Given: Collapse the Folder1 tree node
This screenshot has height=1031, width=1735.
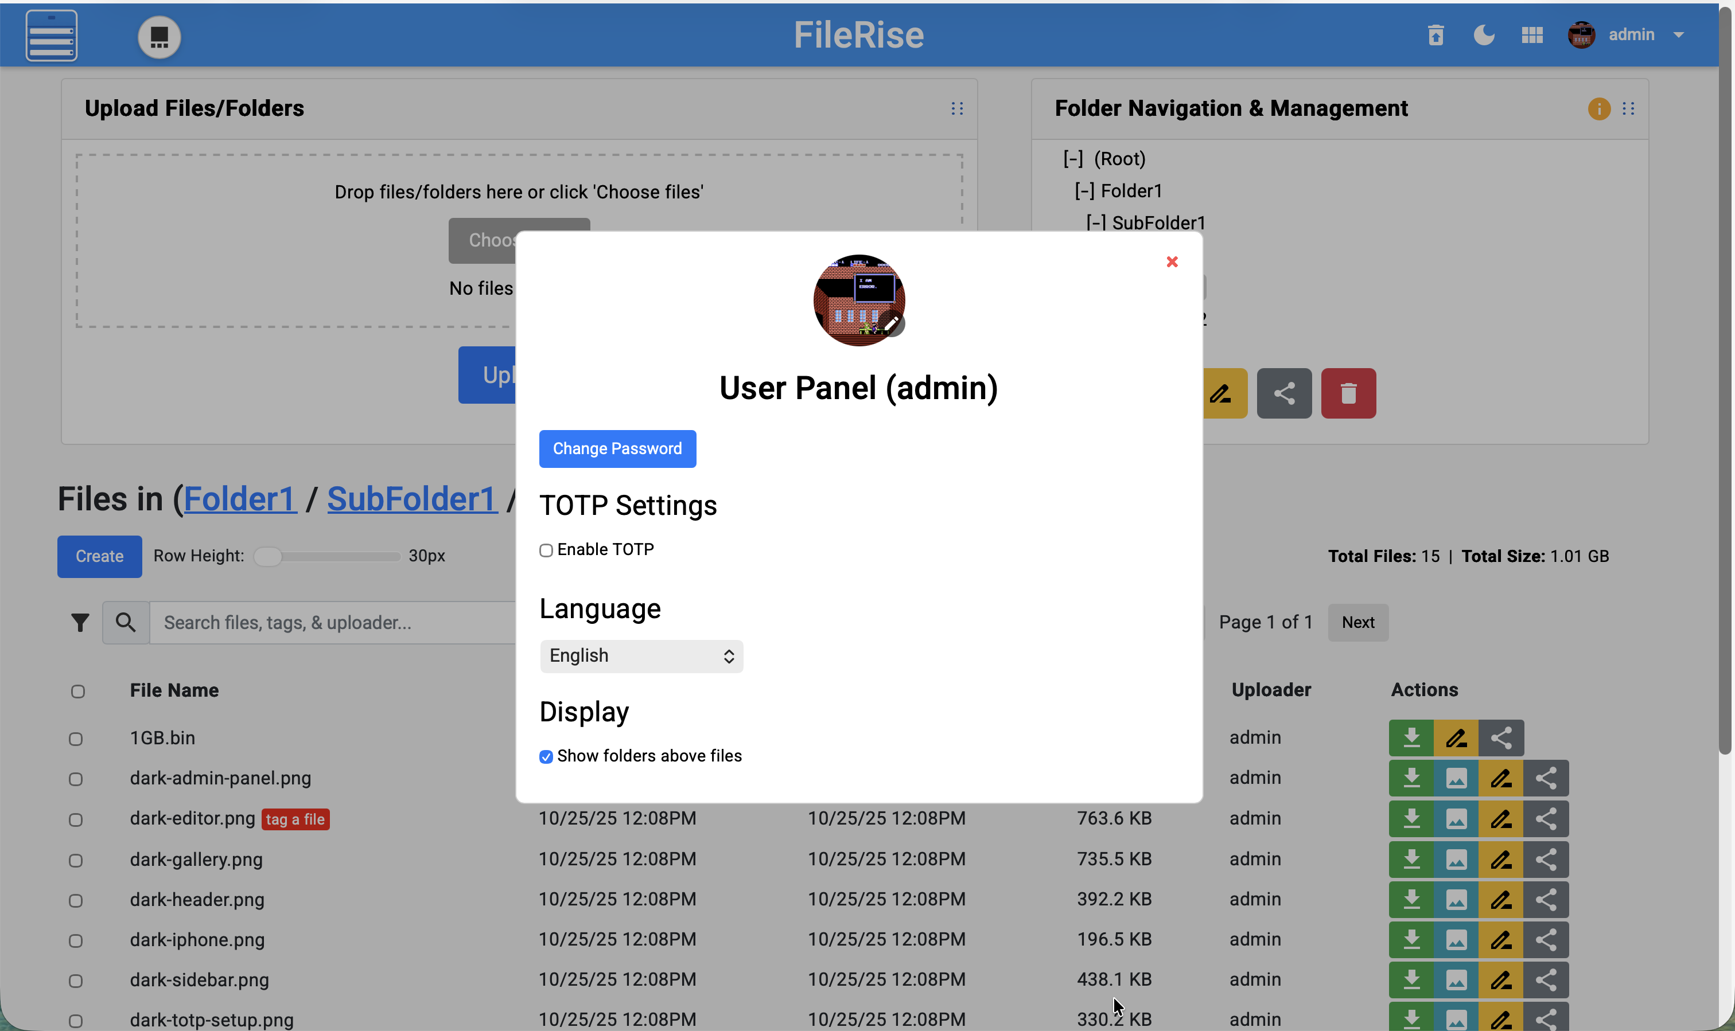Looking at the screenshot, I should pos(1084,191).
